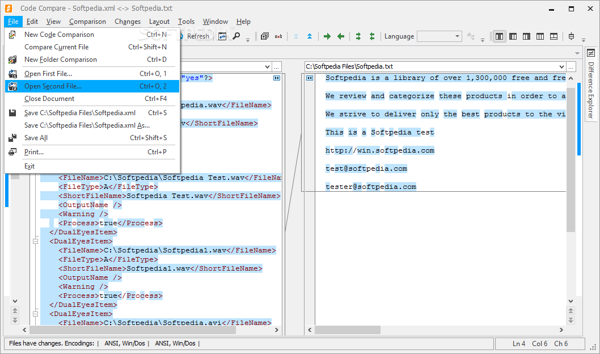Open the Find magnifier tool
This screenshot has width=600, height=354.
(236, 36)
